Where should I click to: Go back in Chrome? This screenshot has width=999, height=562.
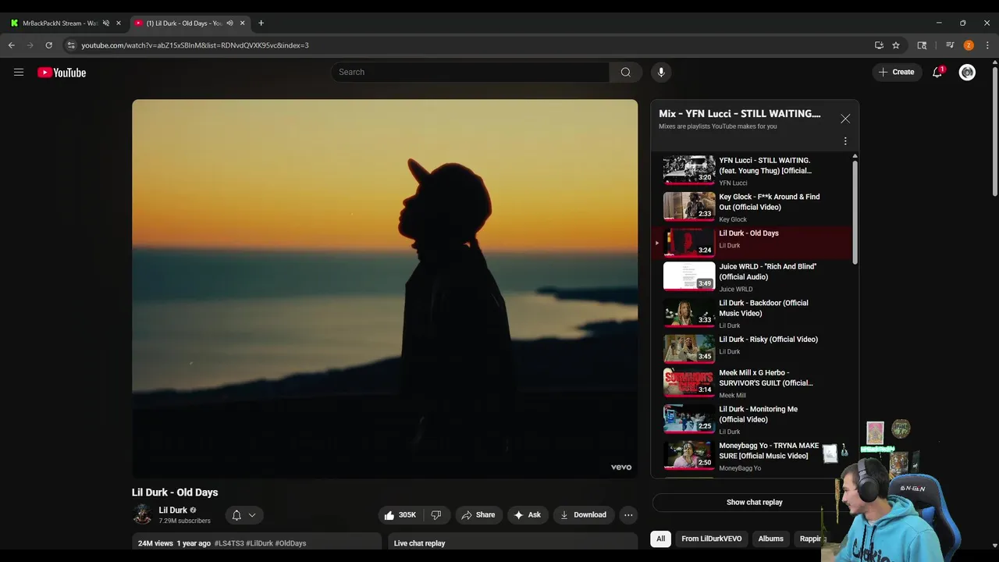pyautogui.click(x=12, y=45)
